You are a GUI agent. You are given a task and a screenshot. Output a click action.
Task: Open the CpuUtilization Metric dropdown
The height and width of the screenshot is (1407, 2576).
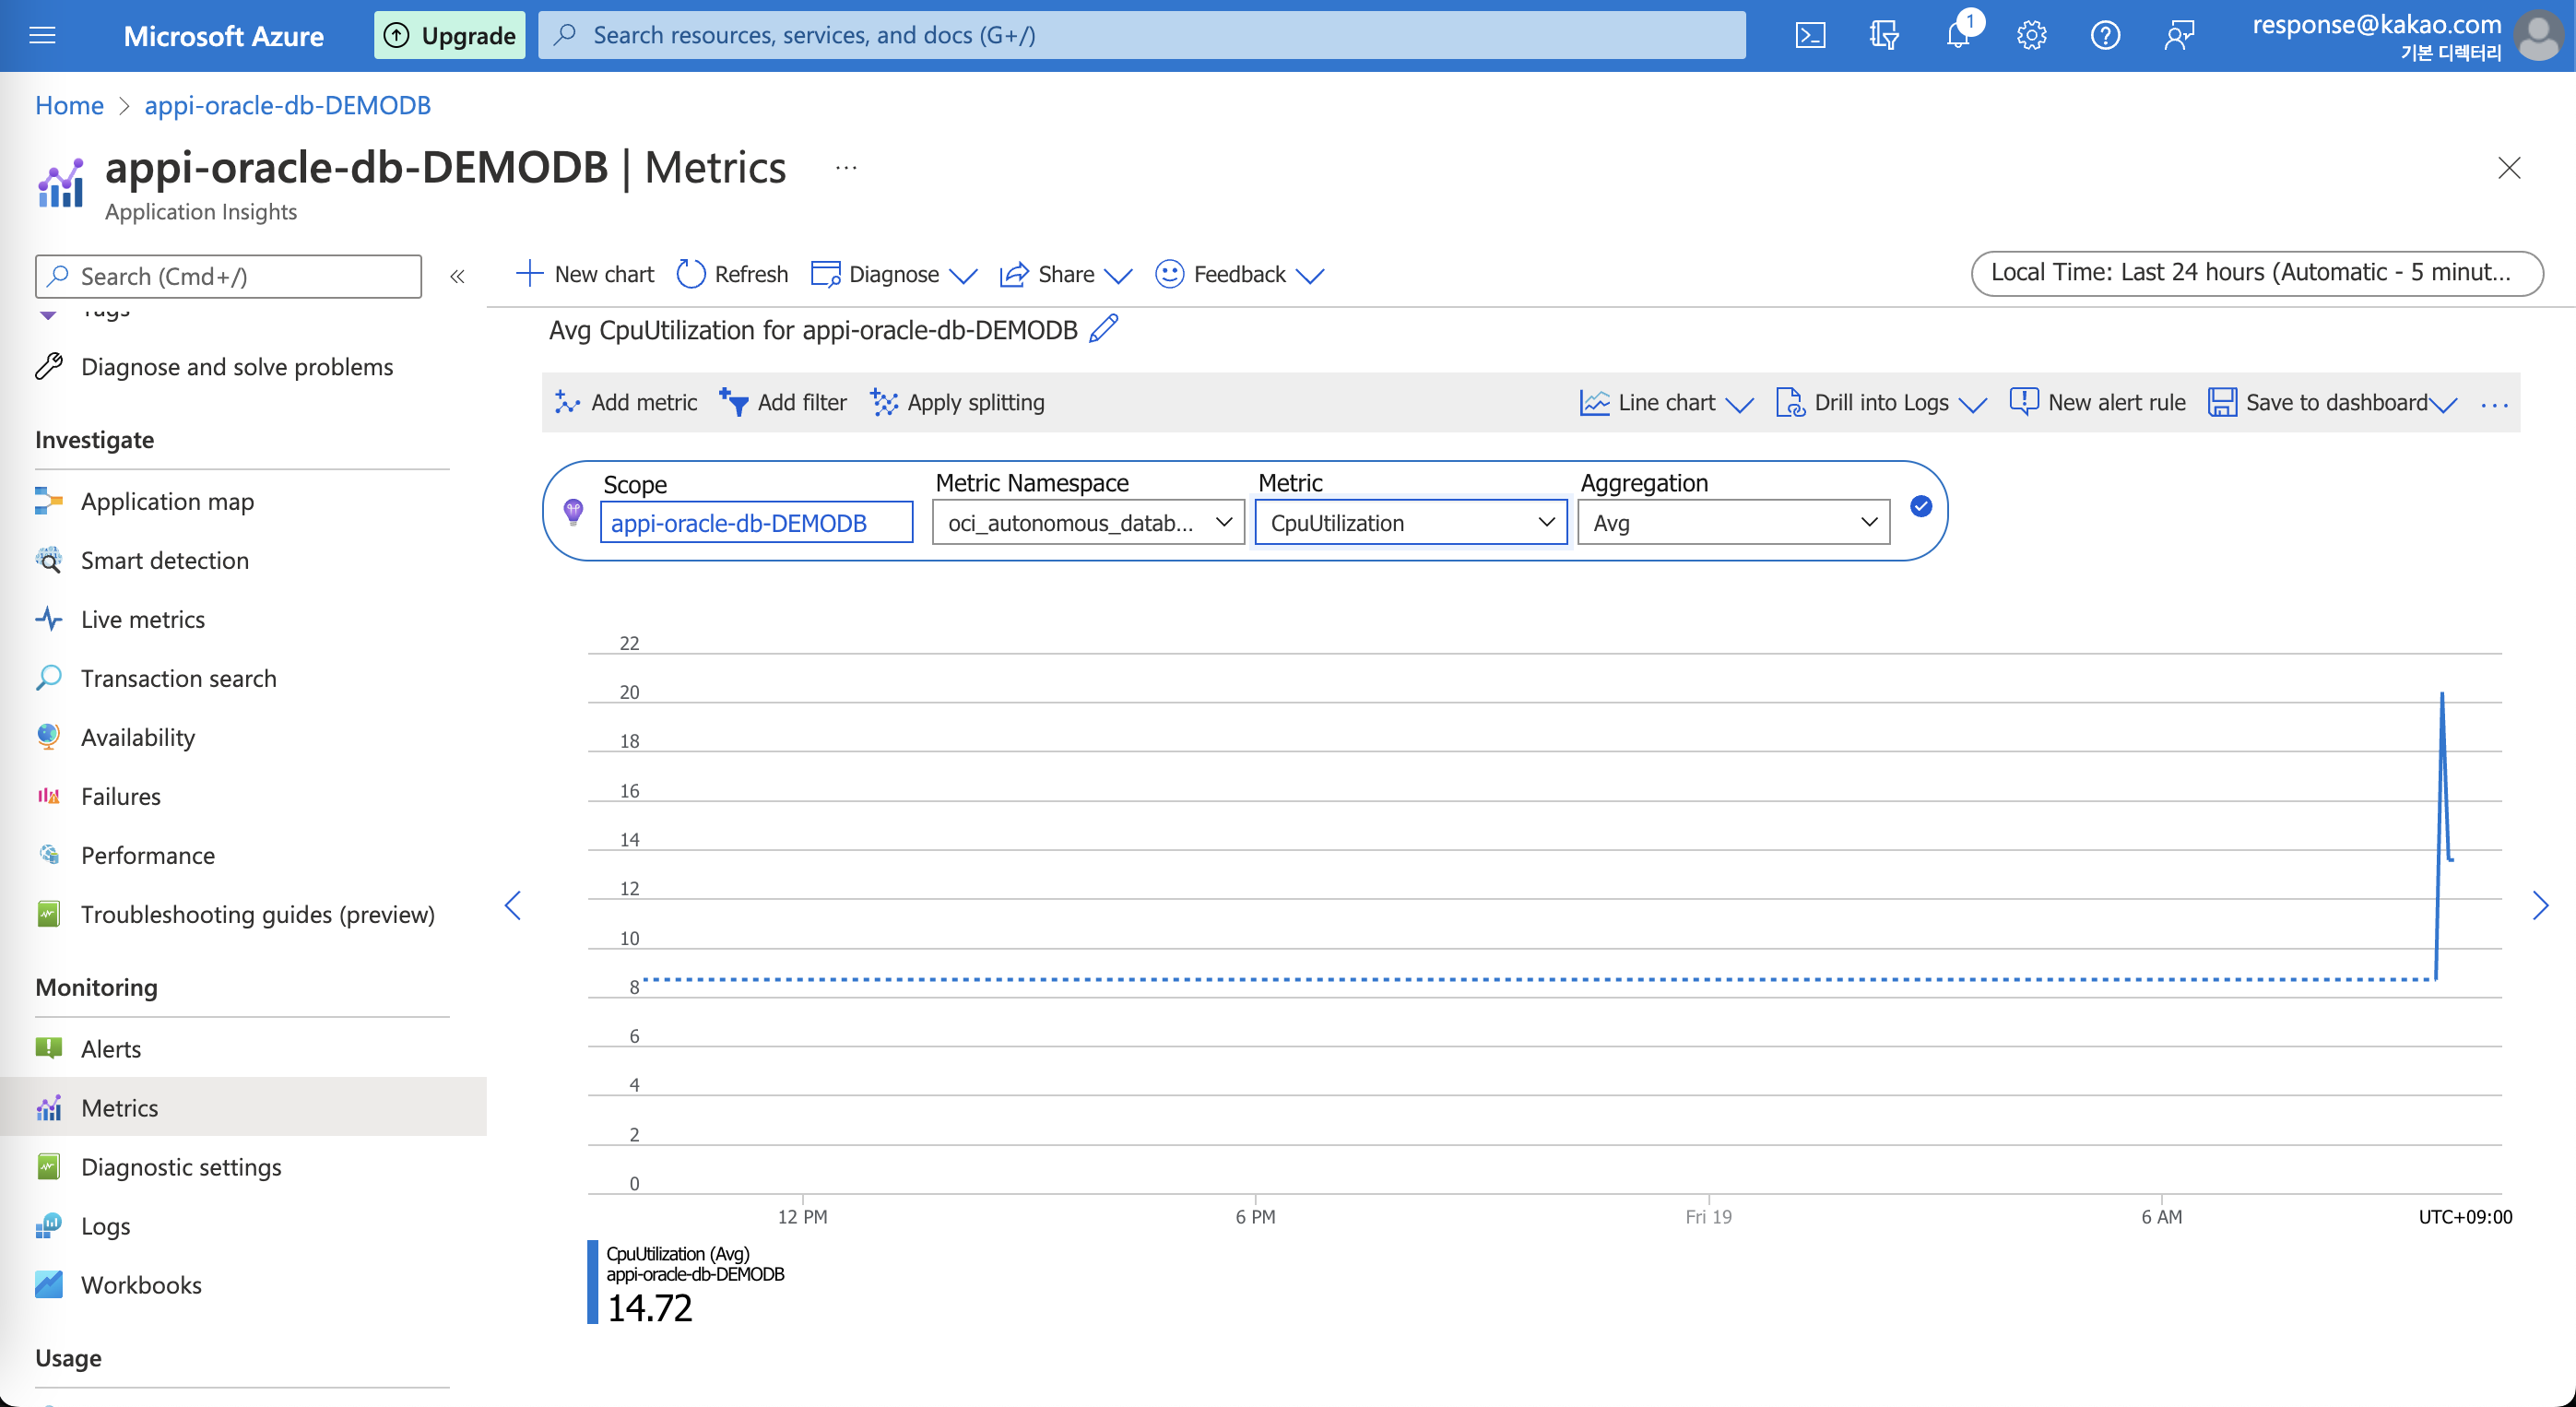(1411, 522)
